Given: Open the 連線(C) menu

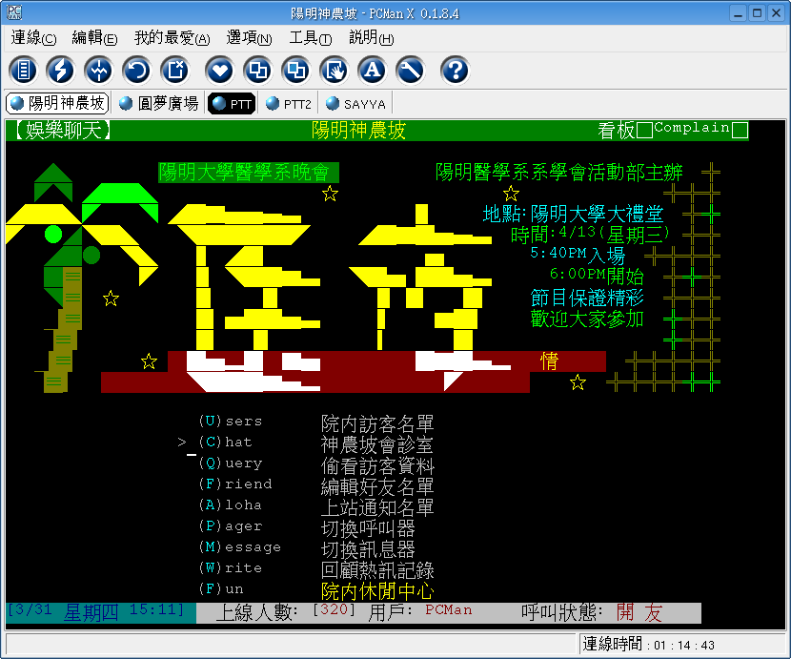Looking at the screenshot, I should click(33, 38).
